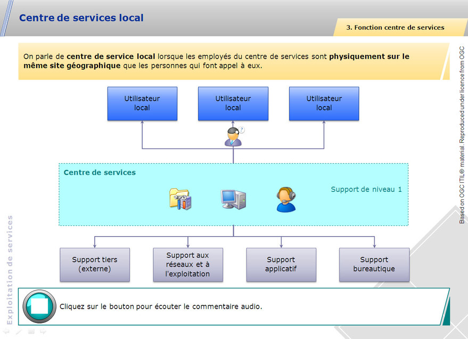The height and width of the screenshot is (339, 468).
Task: Click the Support bureautique box
Action: (x=374, y=264)
